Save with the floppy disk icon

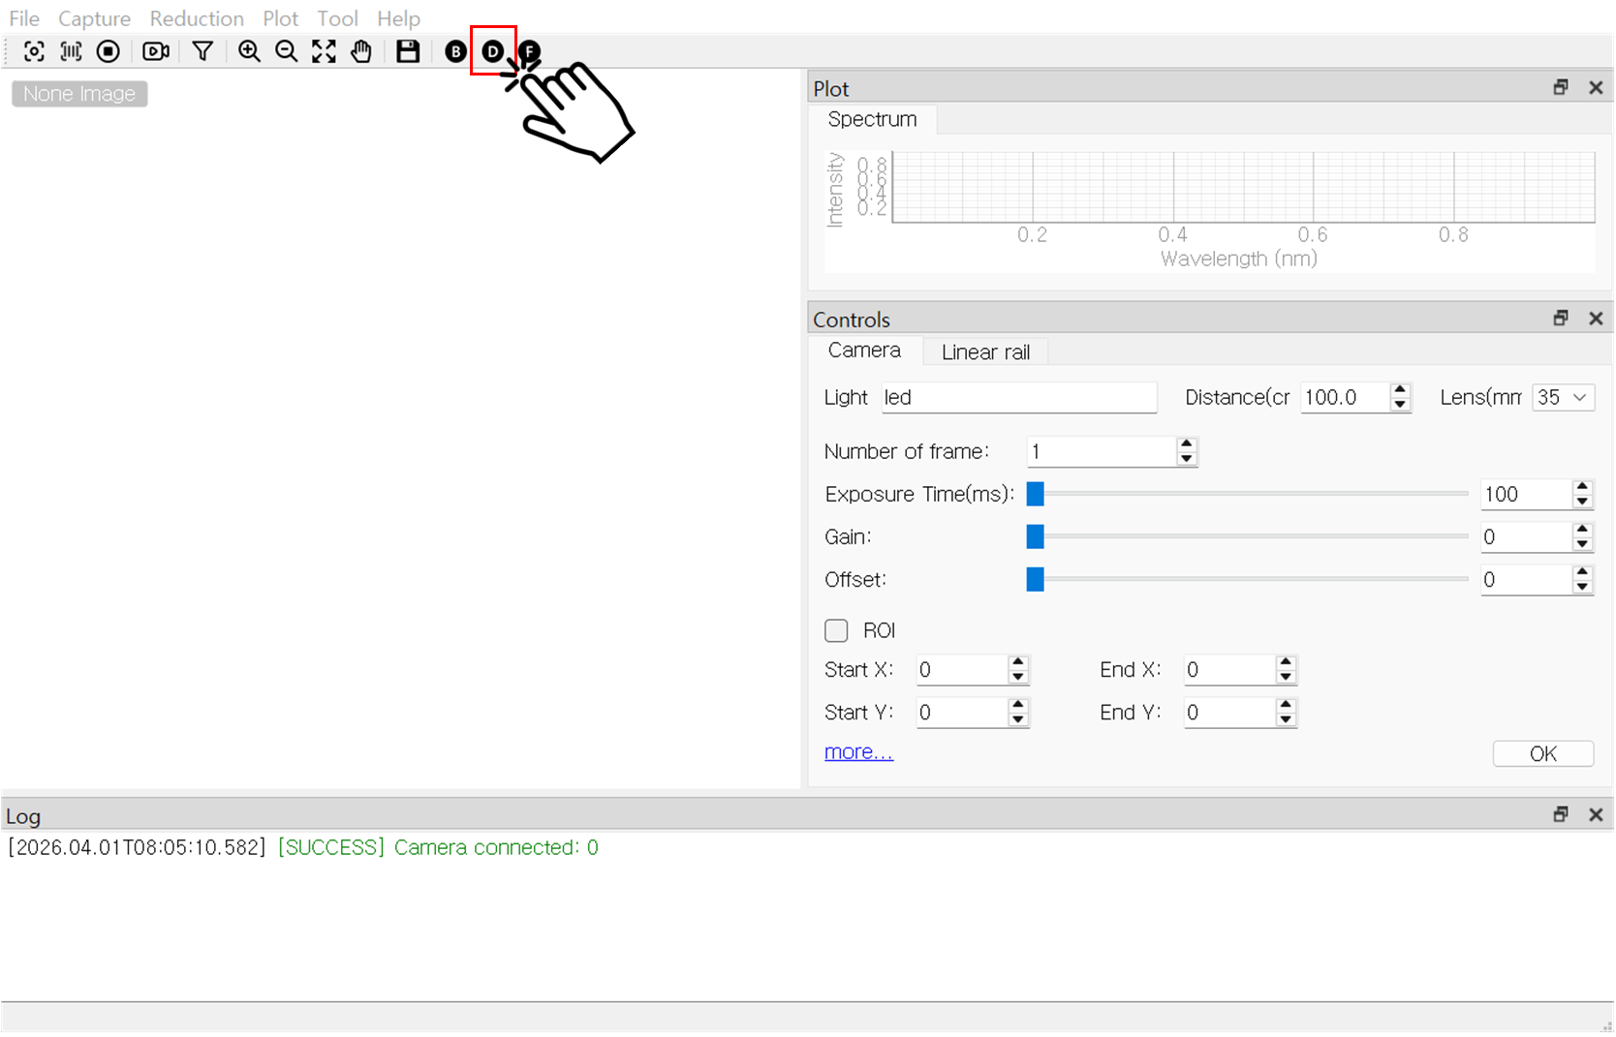[408, 51]
